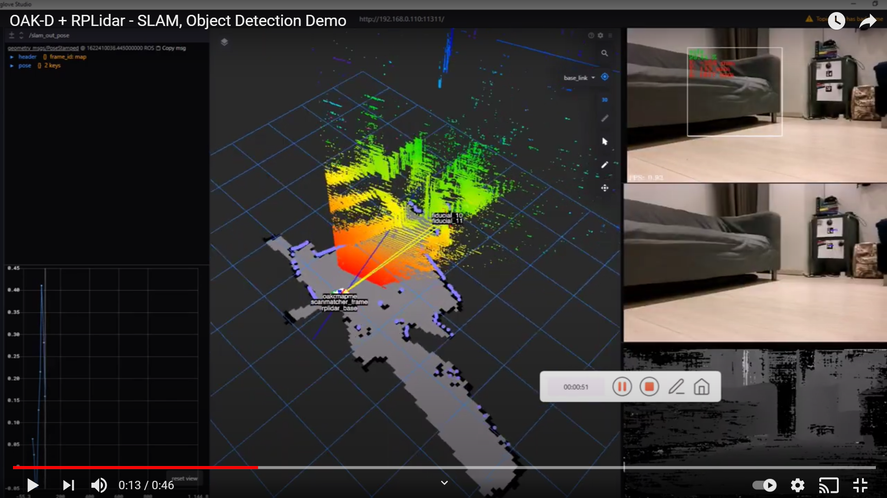
Task: Open the base_link frame dropdown
Action: pyautogui.click(x=579, y=78)
